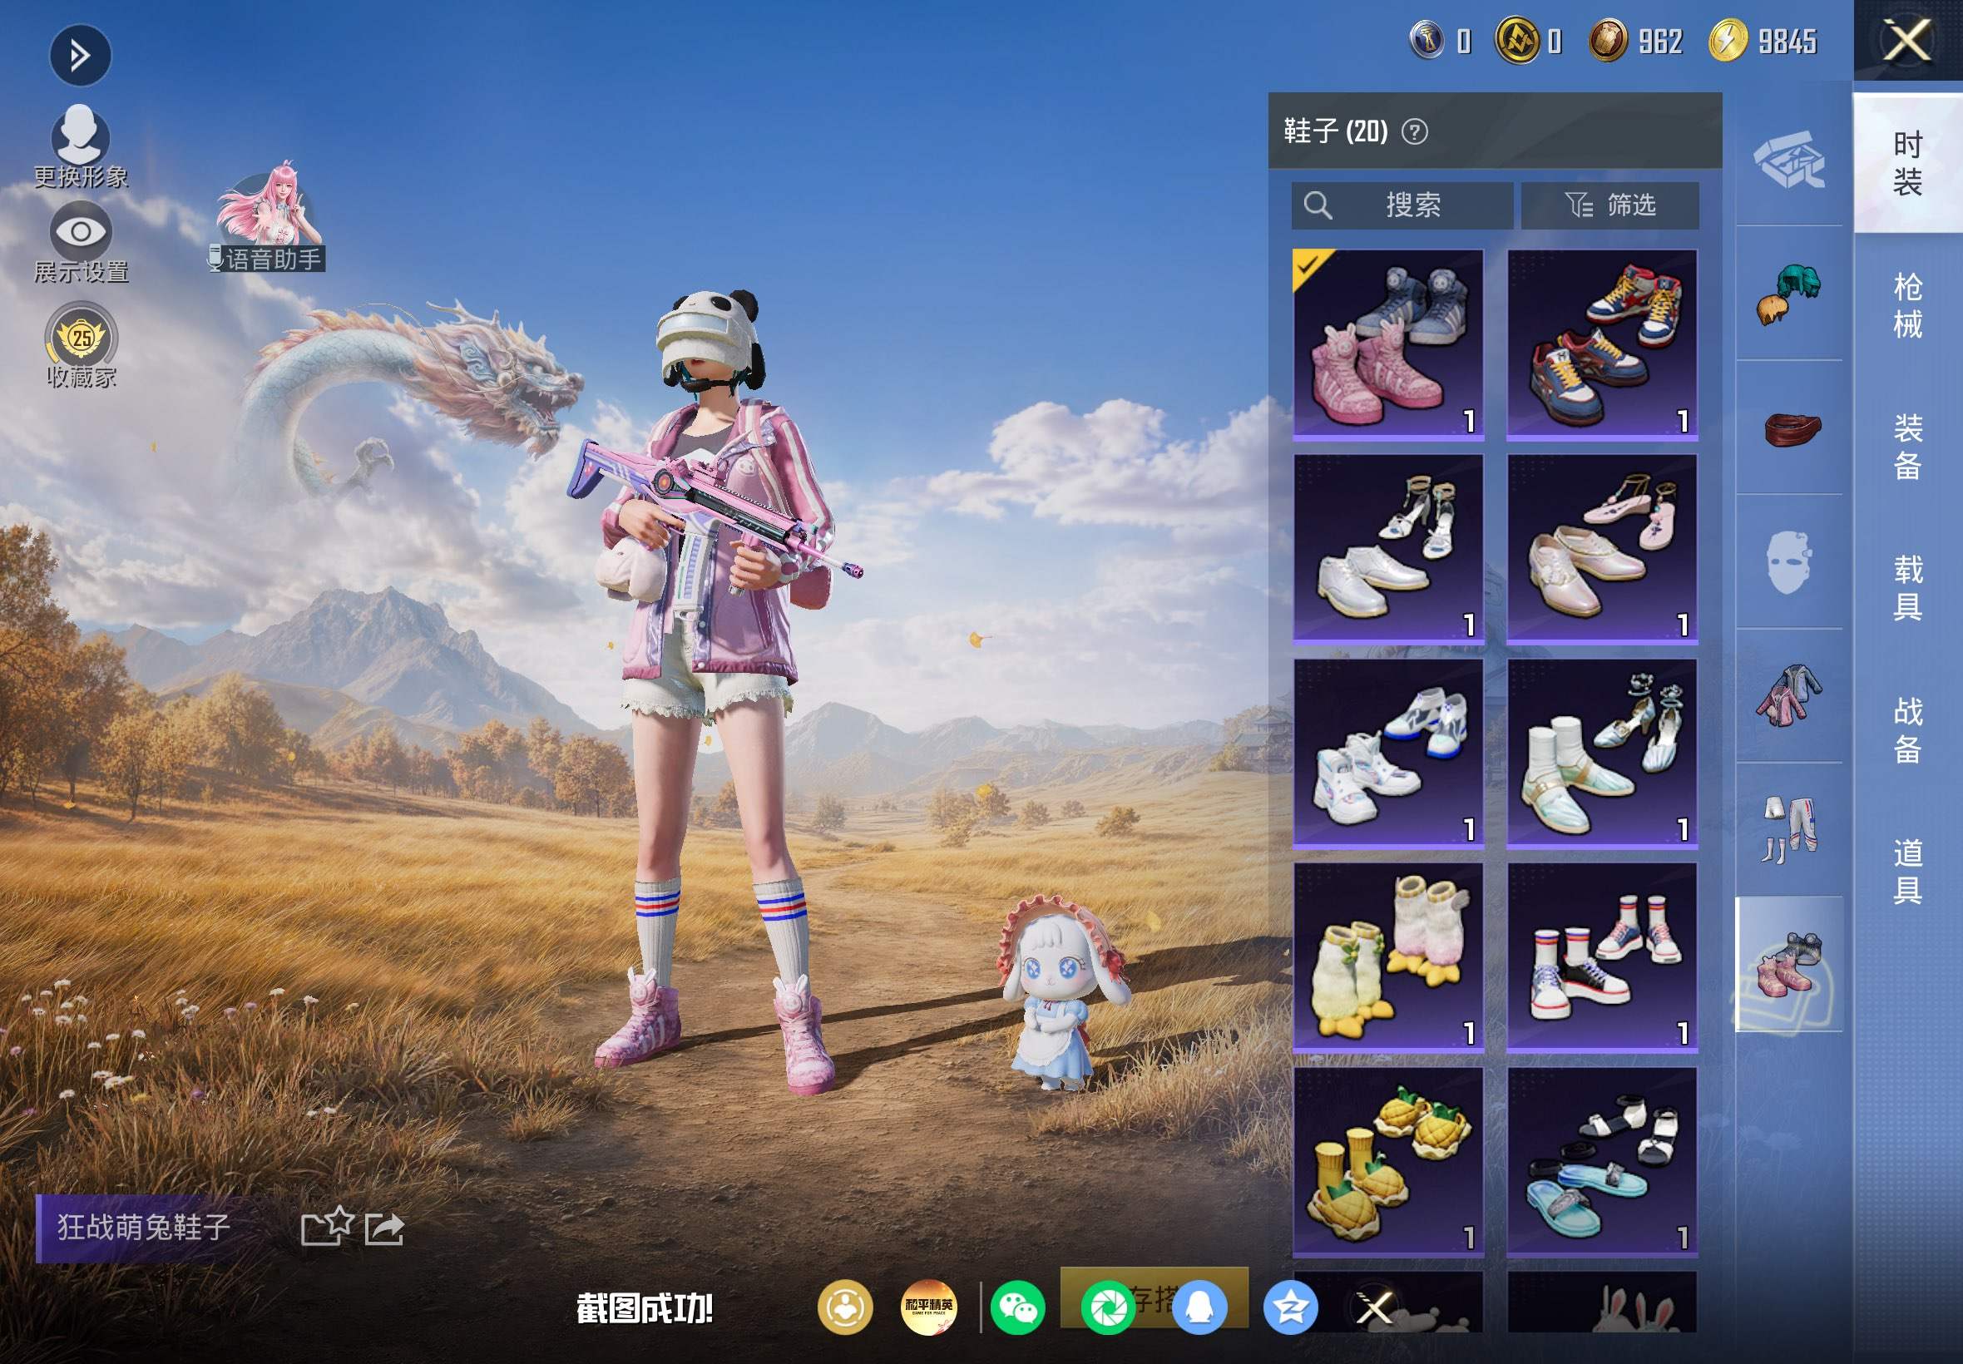Toggle the 展示设置 eye display settings
The height and width of the screenshot is (1364, 1963).
81,243
